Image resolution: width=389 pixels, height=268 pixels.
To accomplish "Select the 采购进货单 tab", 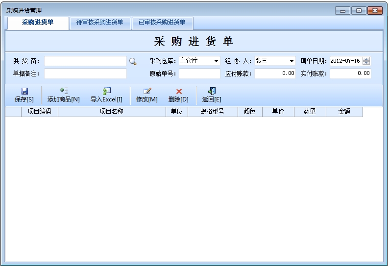I will tap(38, 23).
